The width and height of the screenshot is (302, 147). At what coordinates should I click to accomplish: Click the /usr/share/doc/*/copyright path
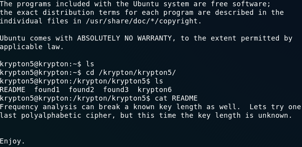144,21
